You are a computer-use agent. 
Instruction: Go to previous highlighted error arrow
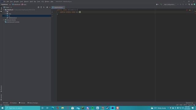point(193,10)
